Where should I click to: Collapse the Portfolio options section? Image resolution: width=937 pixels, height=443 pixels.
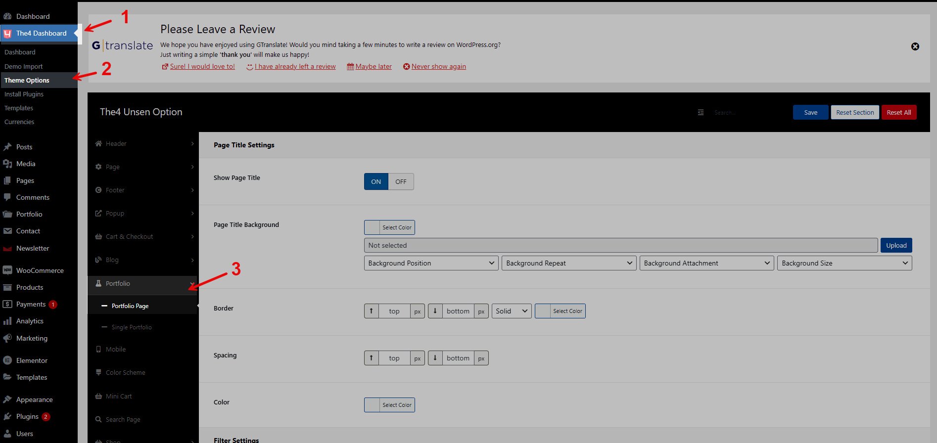(x=142, y=283)
